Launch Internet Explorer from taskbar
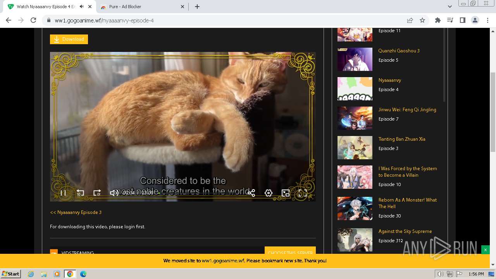This screenshot has width=496, height=279. (31, 274)
